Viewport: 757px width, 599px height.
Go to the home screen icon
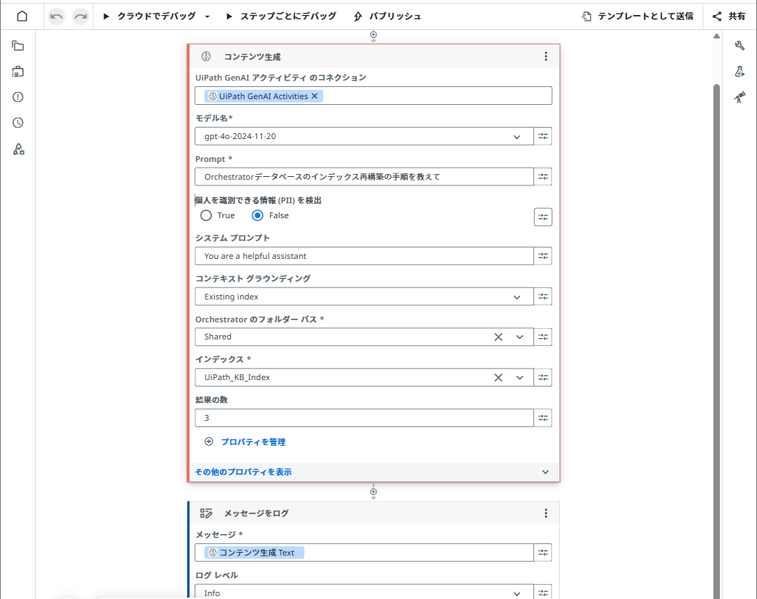pos(22,16)
